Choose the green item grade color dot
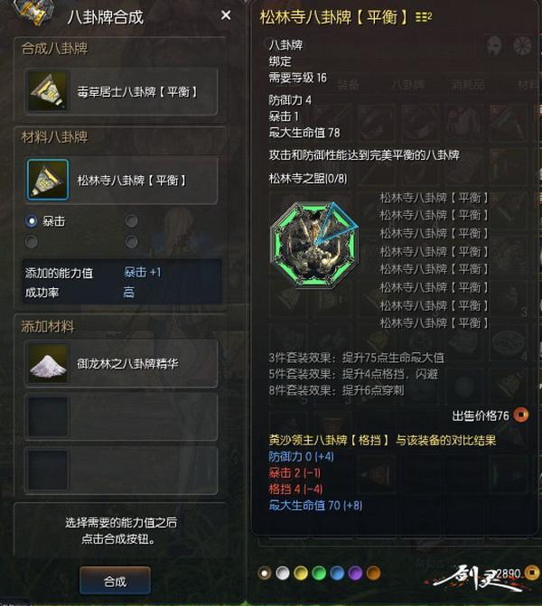This screenshot has width=542, height=606. click(x=319, y=573)
